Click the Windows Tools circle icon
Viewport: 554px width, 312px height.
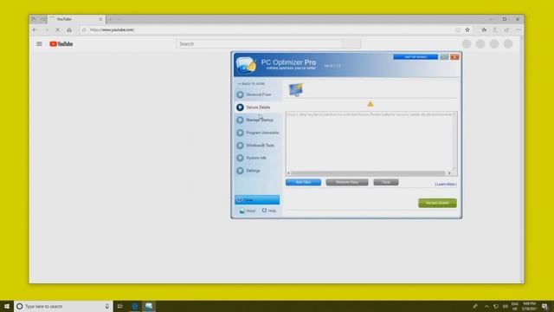[240, 146]
